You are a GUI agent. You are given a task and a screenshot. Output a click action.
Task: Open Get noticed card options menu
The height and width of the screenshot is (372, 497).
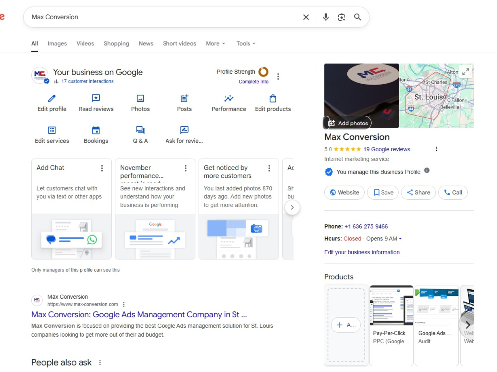[269, 168]
